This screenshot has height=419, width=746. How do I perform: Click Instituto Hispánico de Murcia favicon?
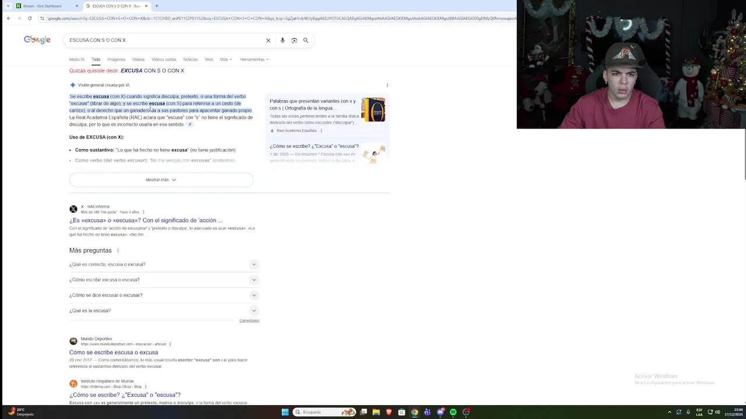point(73,384)
